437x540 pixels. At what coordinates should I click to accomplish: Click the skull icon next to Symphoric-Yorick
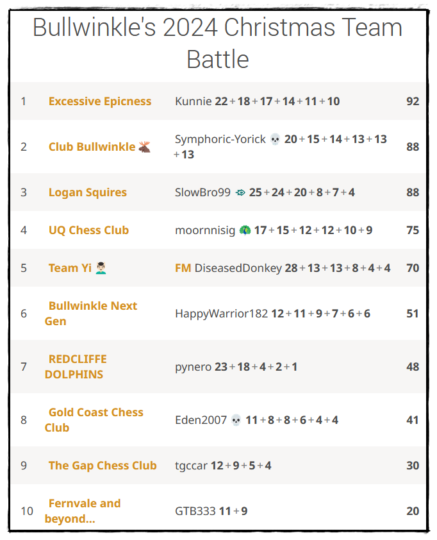(x=275, y=139)
